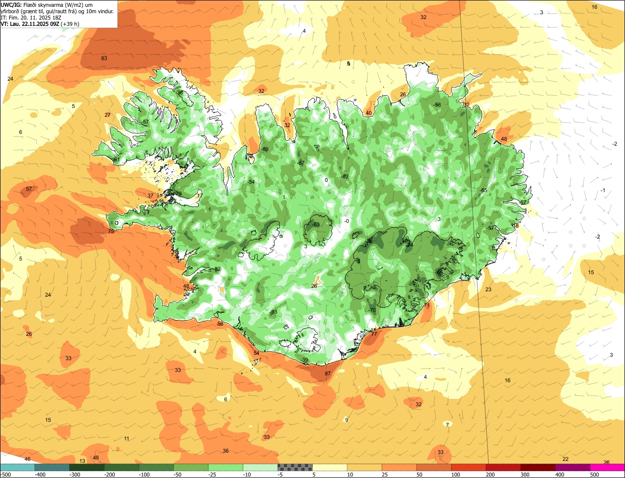The image size is (625, 478).
Task: Click the map value 13 near the bottom left
Action: pyautogui.click(x=83, y=461)
